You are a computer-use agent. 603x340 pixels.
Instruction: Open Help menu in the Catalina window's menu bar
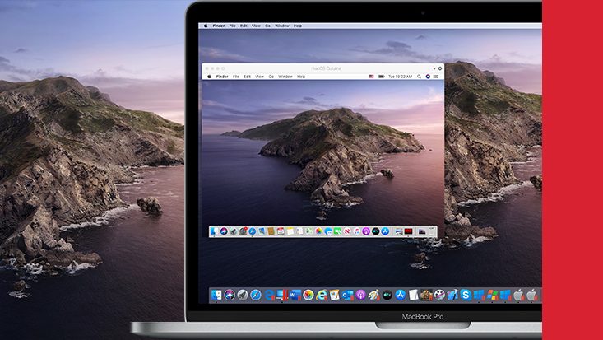301,77
